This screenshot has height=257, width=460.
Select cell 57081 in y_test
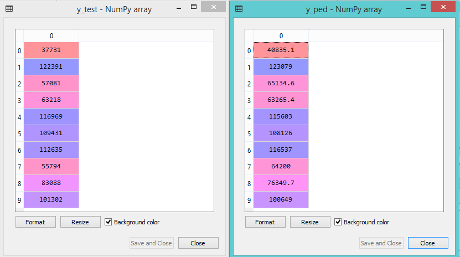pyautogui.click(x=51, y=83)
